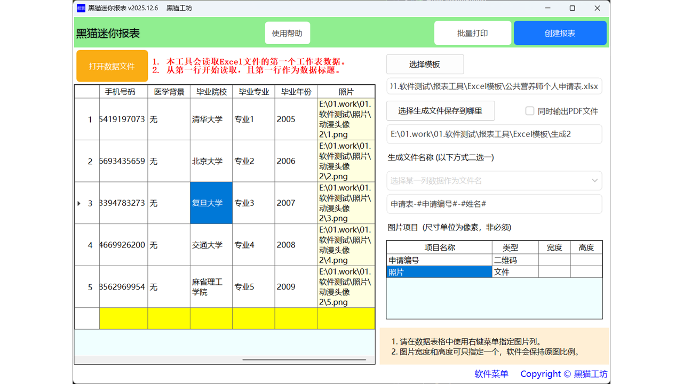Click the 生成2 output folder path field
Screen dimensions: 683x384
[x=494, y=134]
